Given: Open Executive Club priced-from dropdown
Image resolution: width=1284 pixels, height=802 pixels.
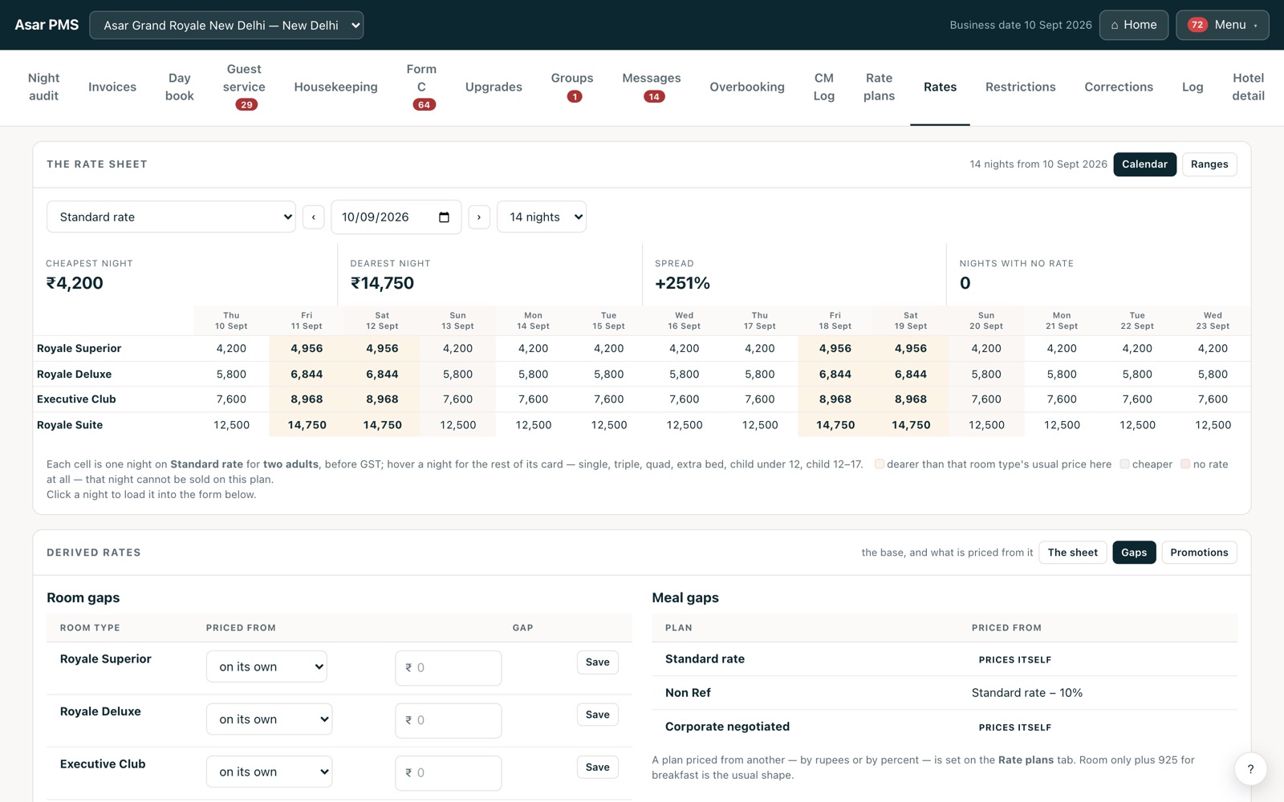Looking at the screenshot, I should point(269,772).
